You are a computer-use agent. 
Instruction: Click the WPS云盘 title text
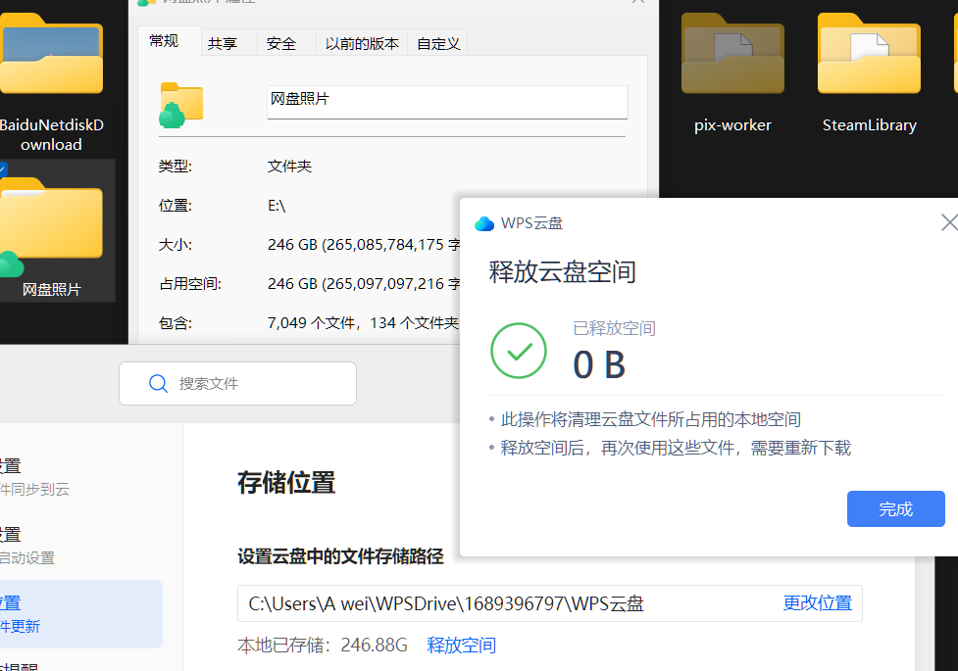pos(531,223)
